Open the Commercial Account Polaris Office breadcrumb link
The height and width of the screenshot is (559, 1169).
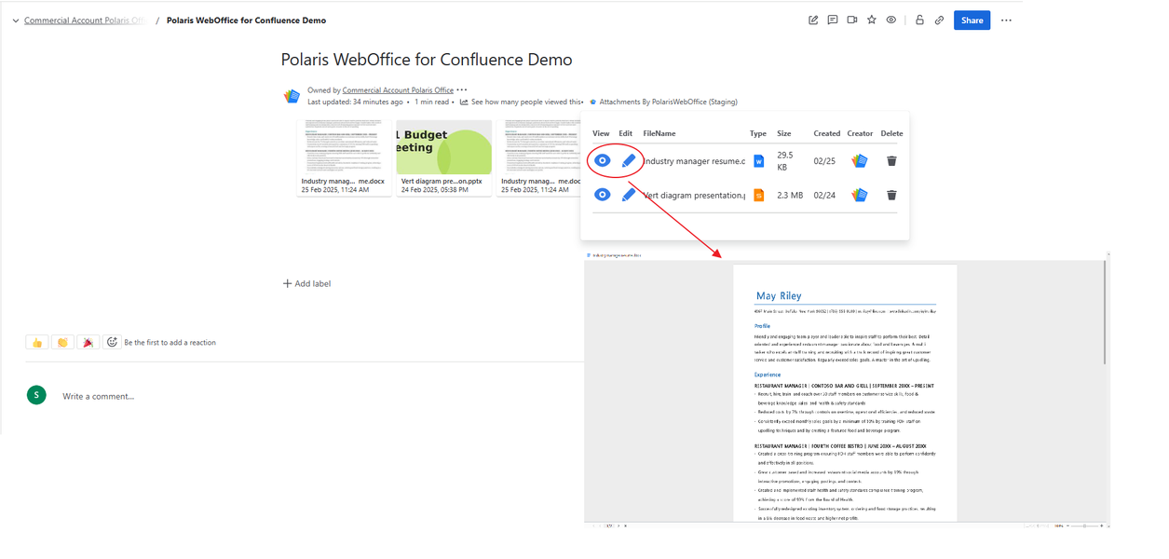85,20
